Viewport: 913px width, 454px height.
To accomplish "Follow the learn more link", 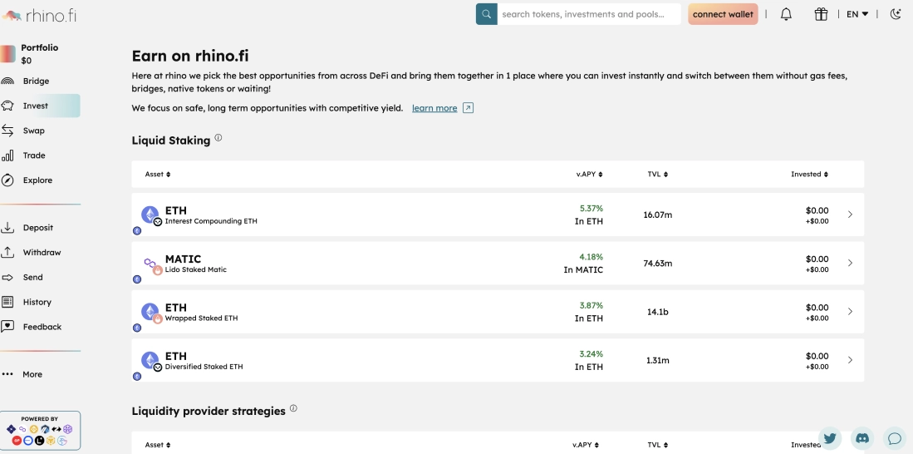I will pyautogui.click(x=434, y=108).
